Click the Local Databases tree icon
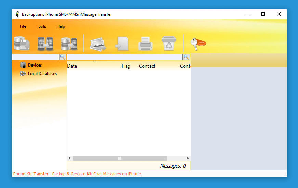 coord(23,74)
